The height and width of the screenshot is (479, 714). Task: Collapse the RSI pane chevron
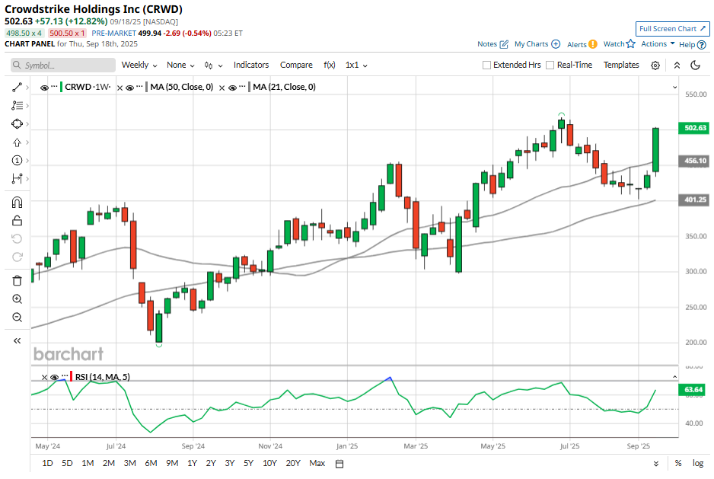pos(675,377)
